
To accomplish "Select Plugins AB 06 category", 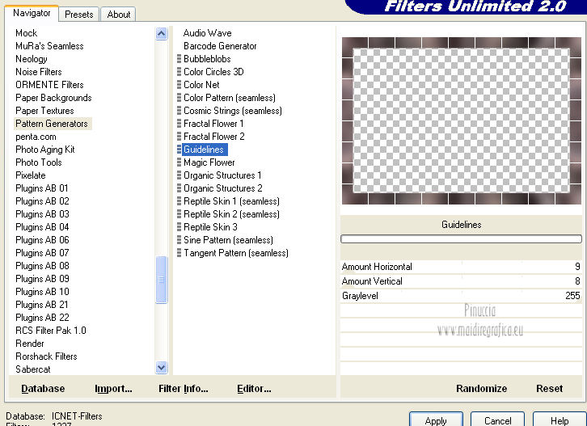I will point(42,240).
